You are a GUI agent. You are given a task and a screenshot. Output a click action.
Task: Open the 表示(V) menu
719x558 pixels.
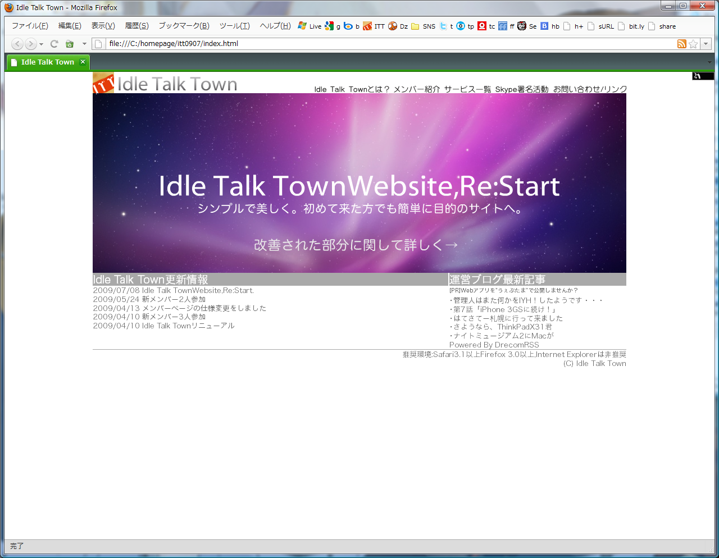[x=103, y=26]
